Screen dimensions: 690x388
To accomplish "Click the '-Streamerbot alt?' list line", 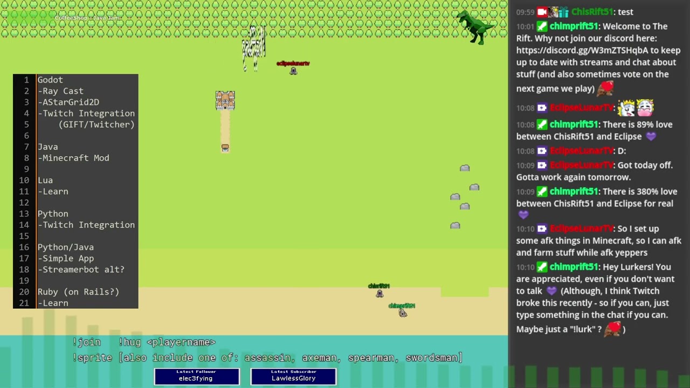I will [81, 269].
